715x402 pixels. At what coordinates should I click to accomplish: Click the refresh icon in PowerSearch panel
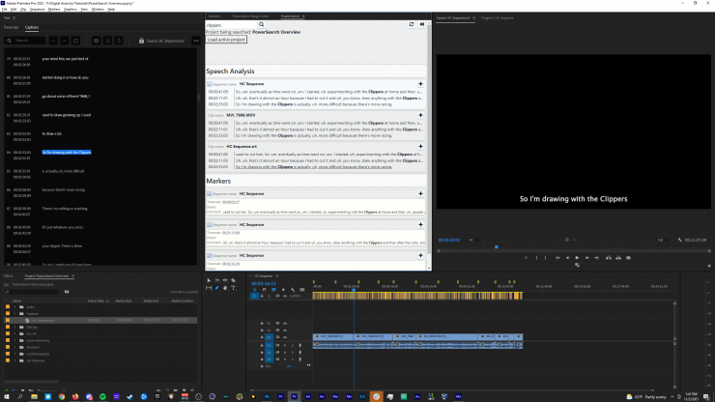(413, 24)
